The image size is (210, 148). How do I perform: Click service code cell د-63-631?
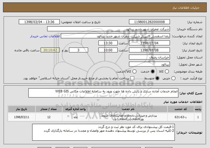point(181,117)
